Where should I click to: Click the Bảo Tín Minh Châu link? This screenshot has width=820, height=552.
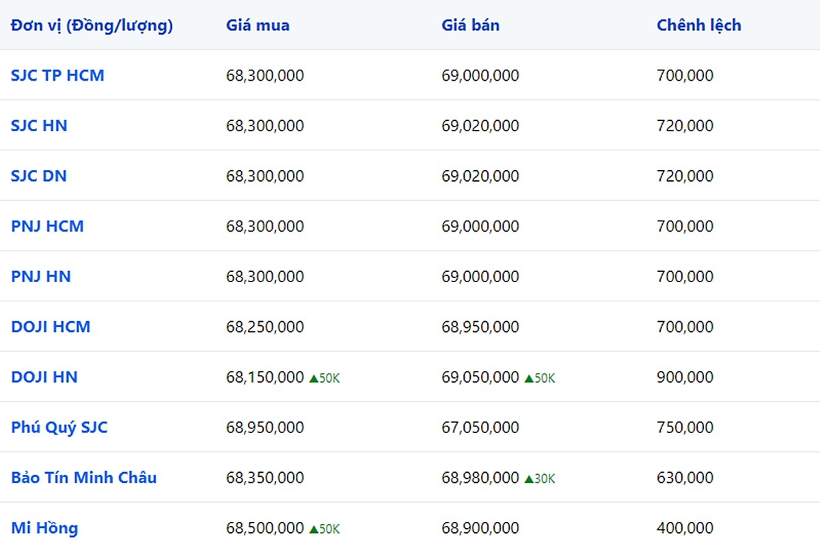(x=83, y=478)
